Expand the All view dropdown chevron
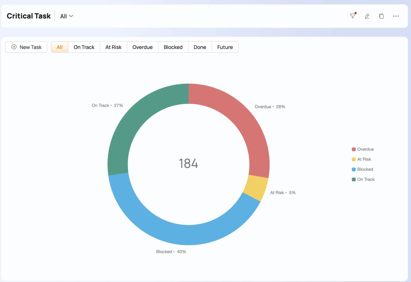Screen dimensions: 411x282 point(71,16)
